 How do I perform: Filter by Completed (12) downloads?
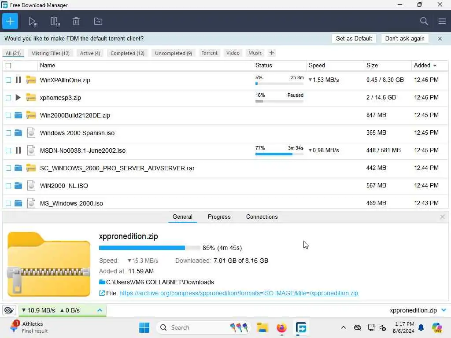coord(127,53)
